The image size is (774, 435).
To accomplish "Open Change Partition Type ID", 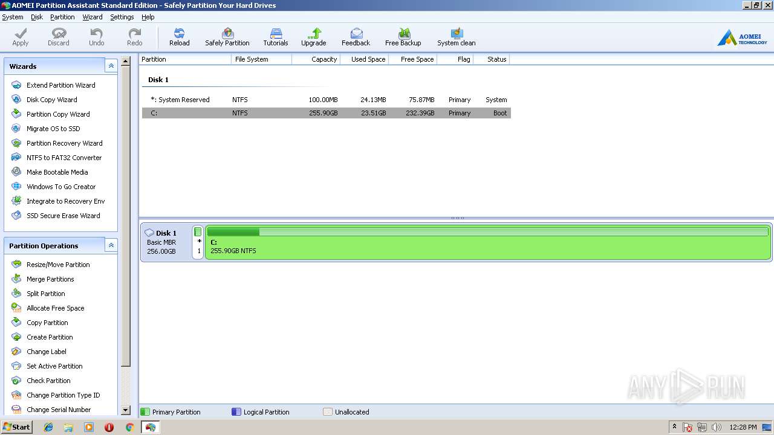I will point(63,395).
